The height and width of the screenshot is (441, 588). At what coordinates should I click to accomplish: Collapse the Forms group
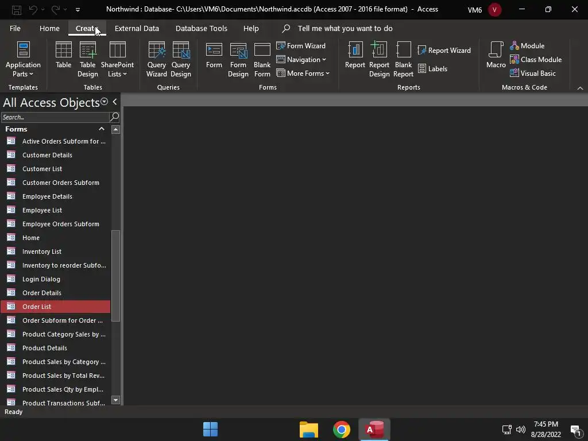tap(101, 129)
